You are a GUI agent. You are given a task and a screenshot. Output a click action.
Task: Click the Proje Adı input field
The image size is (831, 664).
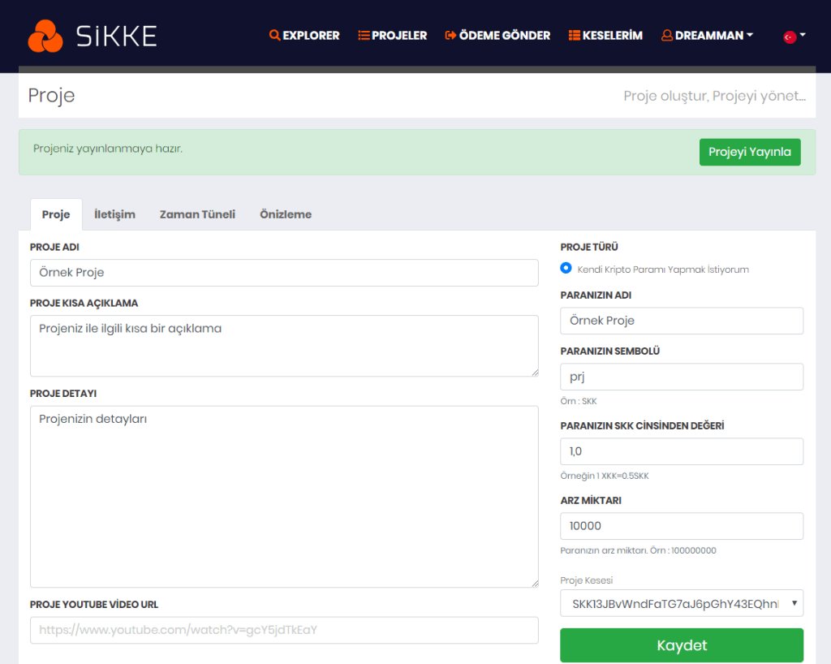(284, 273)
